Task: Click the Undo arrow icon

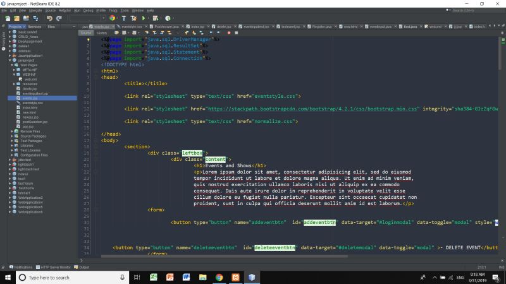Action: pos(49,18)
